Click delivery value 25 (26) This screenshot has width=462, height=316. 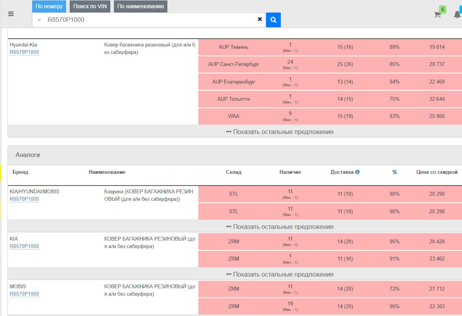(345, 64)
